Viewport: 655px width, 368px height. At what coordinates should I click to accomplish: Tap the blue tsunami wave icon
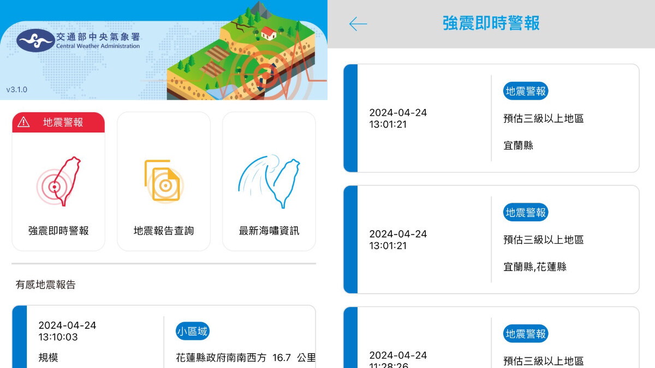point(269,182)
